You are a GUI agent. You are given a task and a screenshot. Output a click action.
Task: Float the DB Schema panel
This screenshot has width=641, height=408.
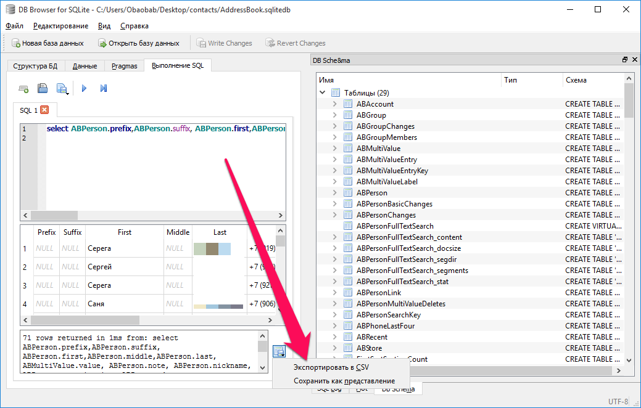pyautogui.click(x=624, y=60)
